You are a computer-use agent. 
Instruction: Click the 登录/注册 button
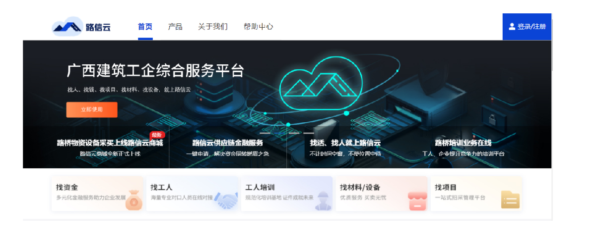(527, 27)
